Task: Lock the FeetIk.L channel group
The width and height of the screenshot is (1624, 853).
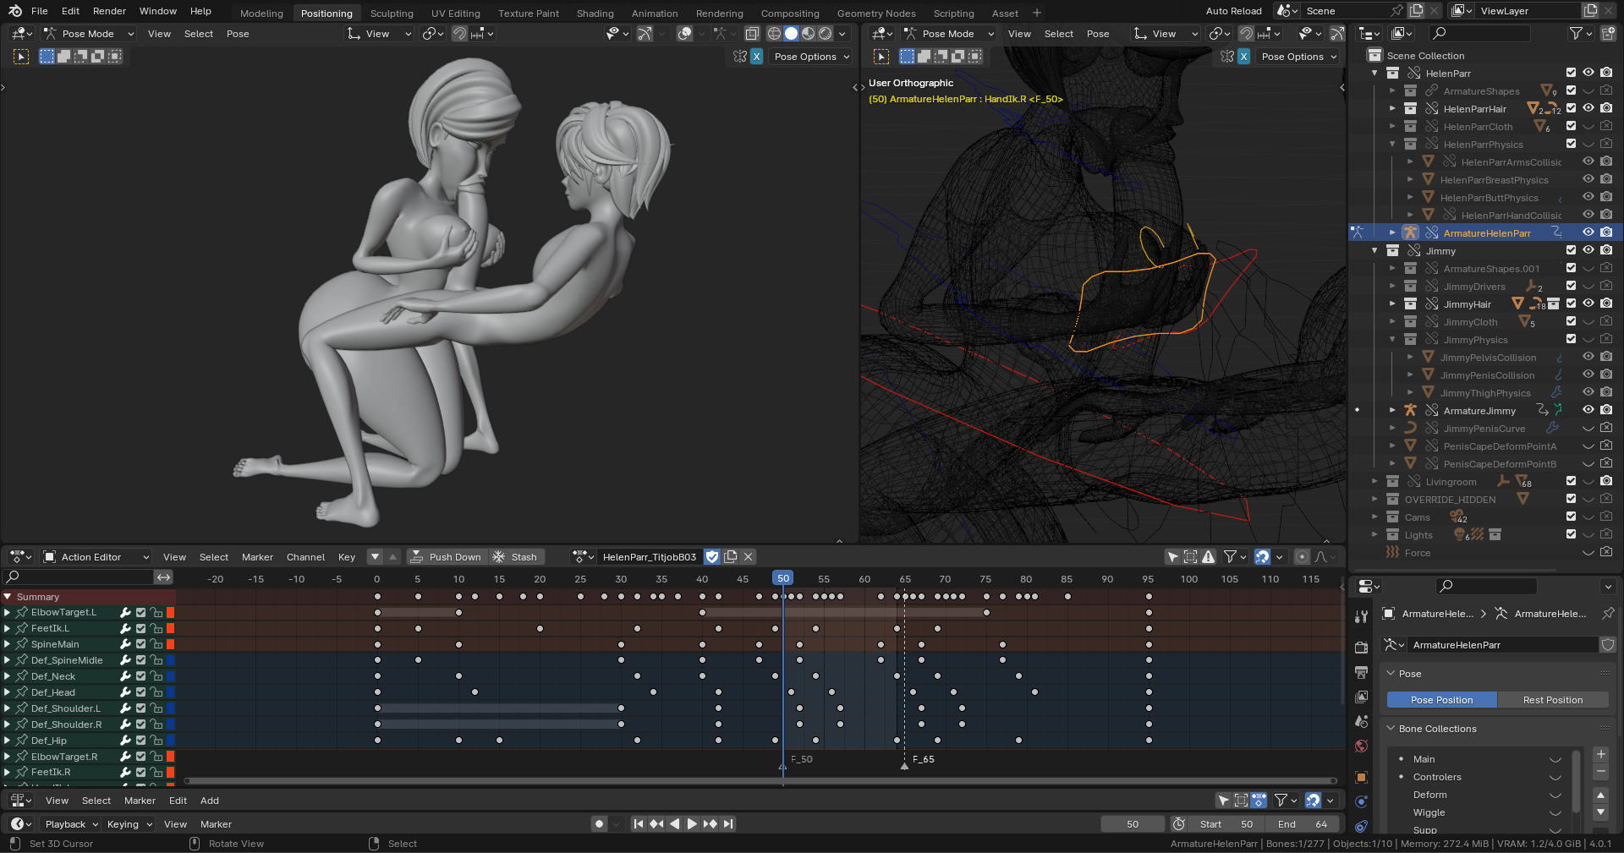Action: pyautogui.click(x=156, y=629)
